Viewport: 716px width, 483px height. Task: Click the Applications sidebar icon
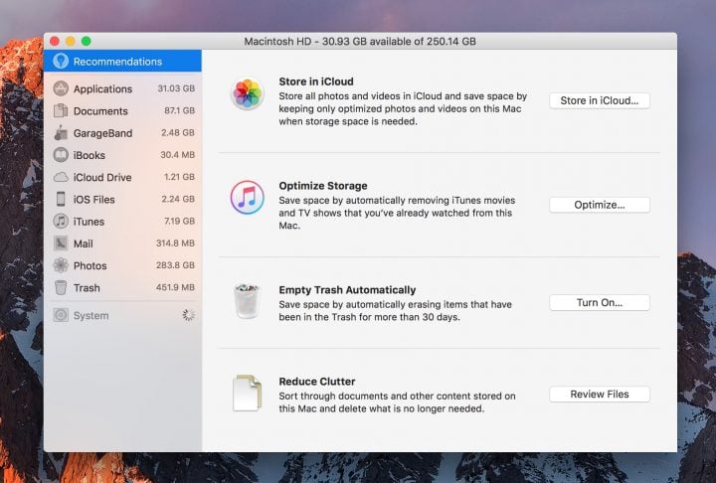click(x=61, y=88)
